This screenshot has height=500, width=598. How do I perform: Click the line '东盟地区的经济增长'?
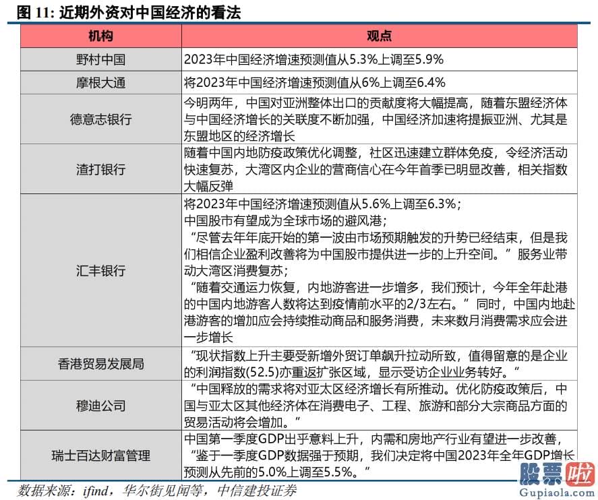click(x=239, y=136)
